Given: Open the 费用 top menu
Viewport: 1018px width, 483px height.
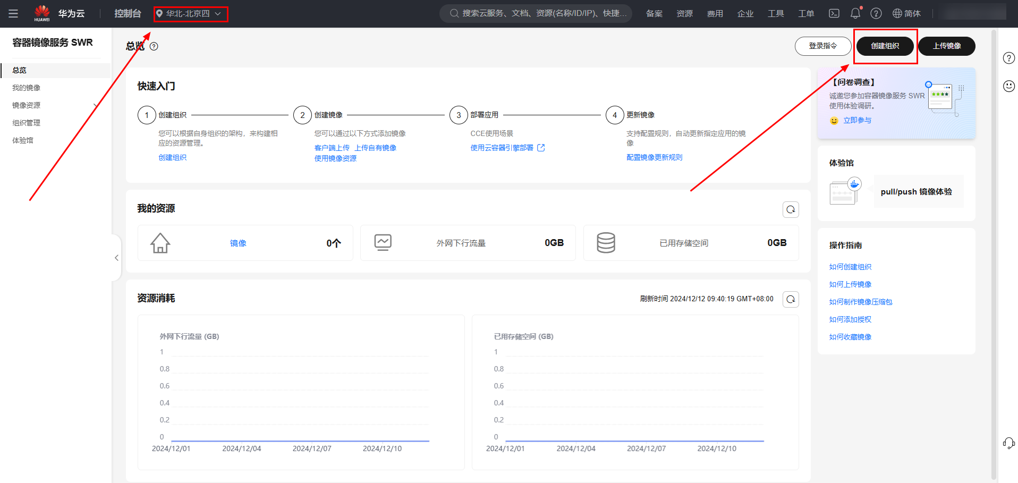Looking at the screenshot, I should (x=715, y=13).
